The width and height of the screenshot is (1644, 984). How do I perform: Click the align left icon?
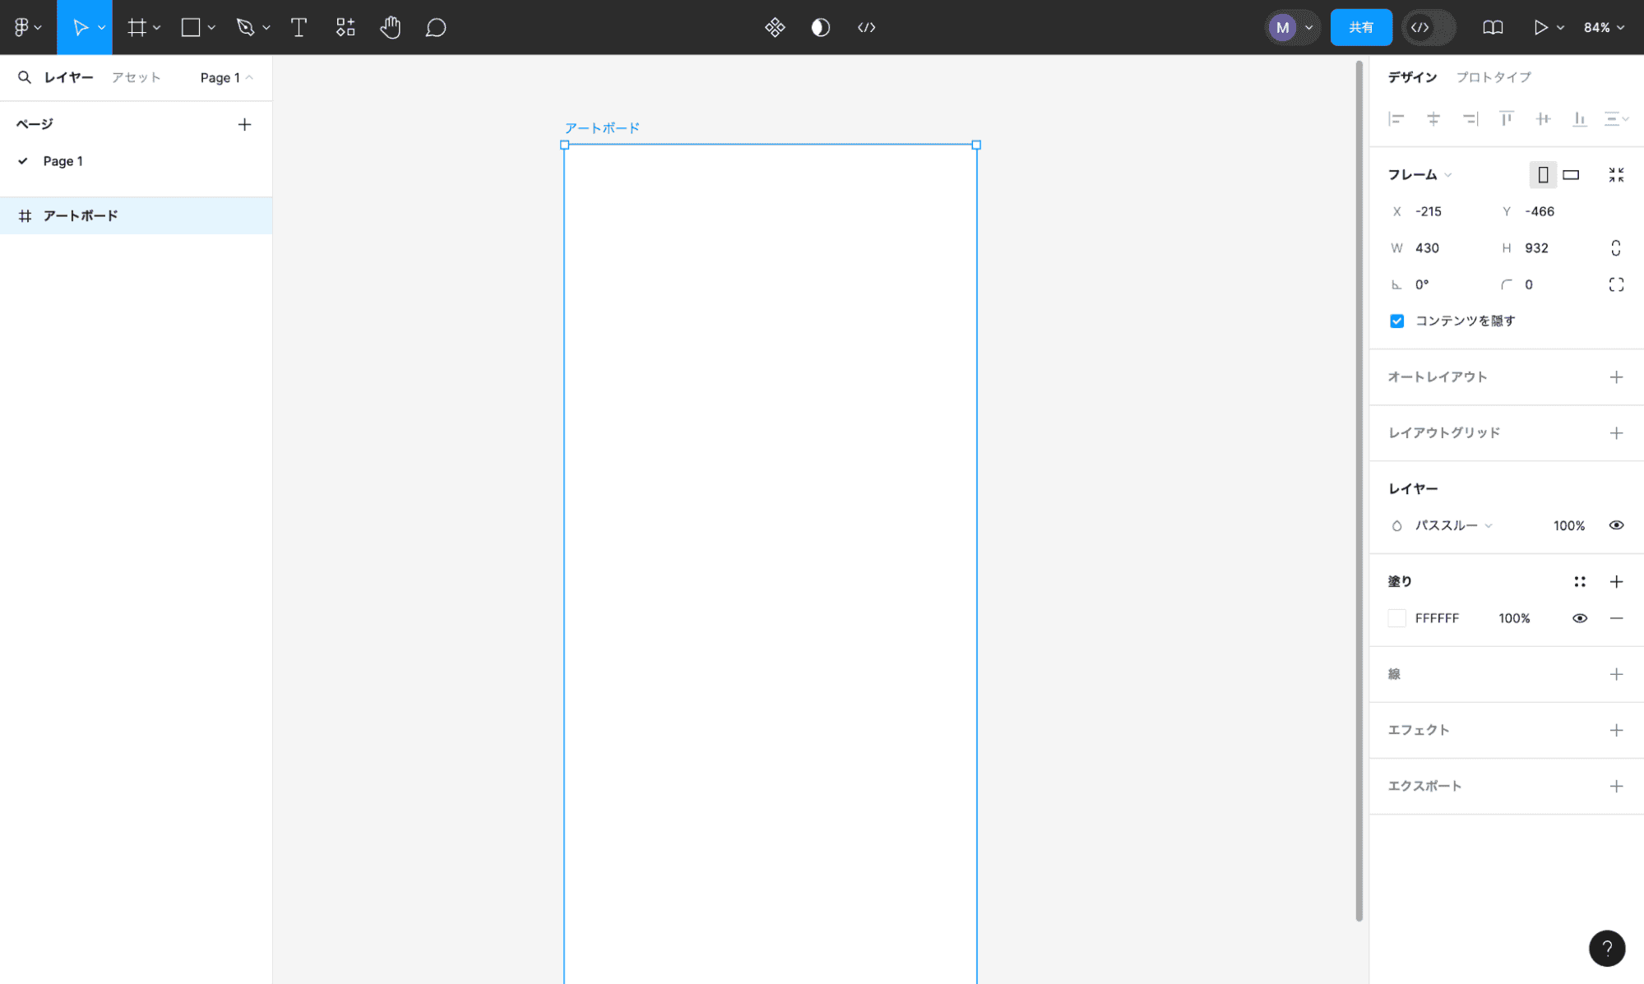point(1396,119)
